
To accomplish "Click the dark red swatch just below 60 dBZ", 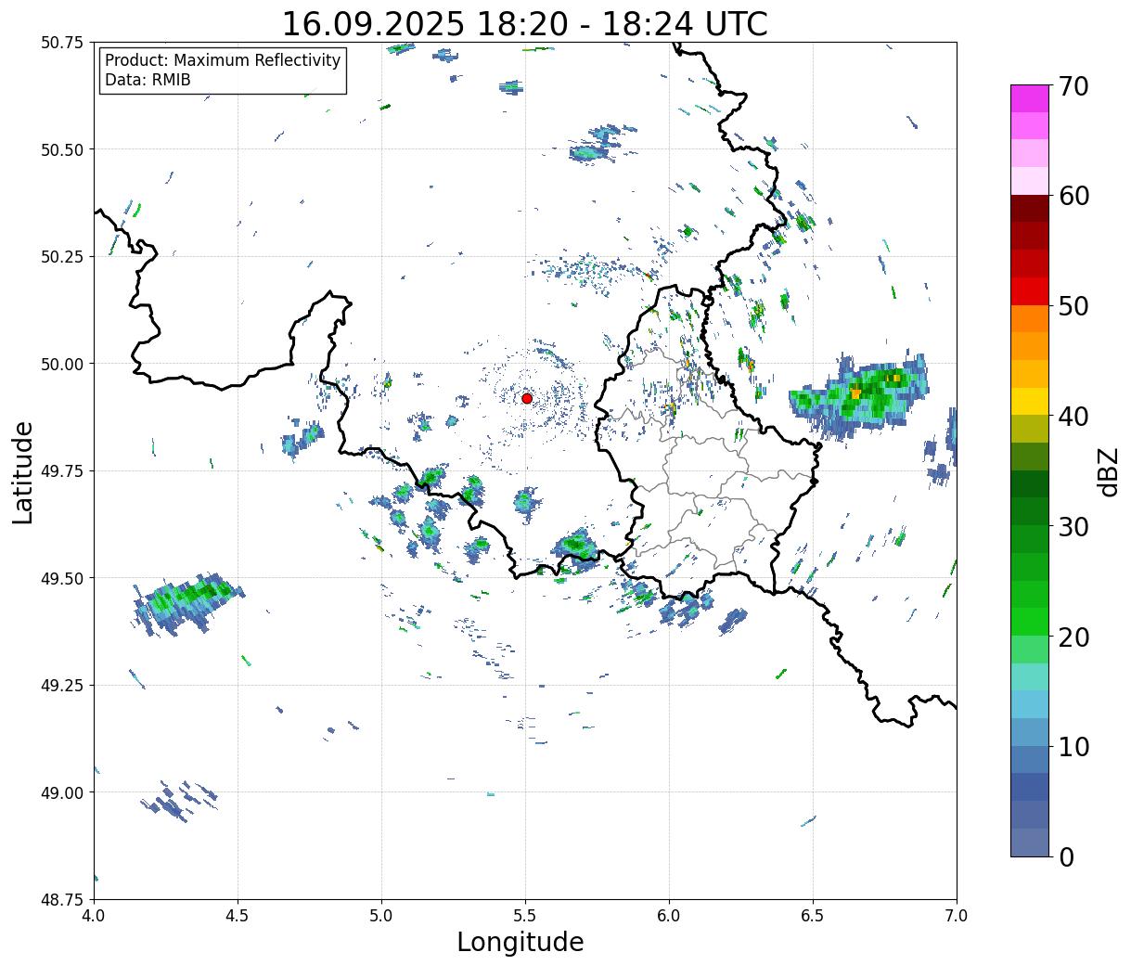I will (1030, 209).
